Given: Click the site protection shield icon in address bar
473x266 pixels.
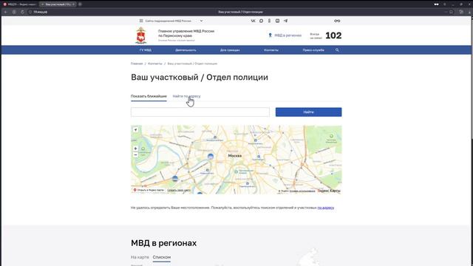Looking at the screenshot, I should tap(30, 12).
